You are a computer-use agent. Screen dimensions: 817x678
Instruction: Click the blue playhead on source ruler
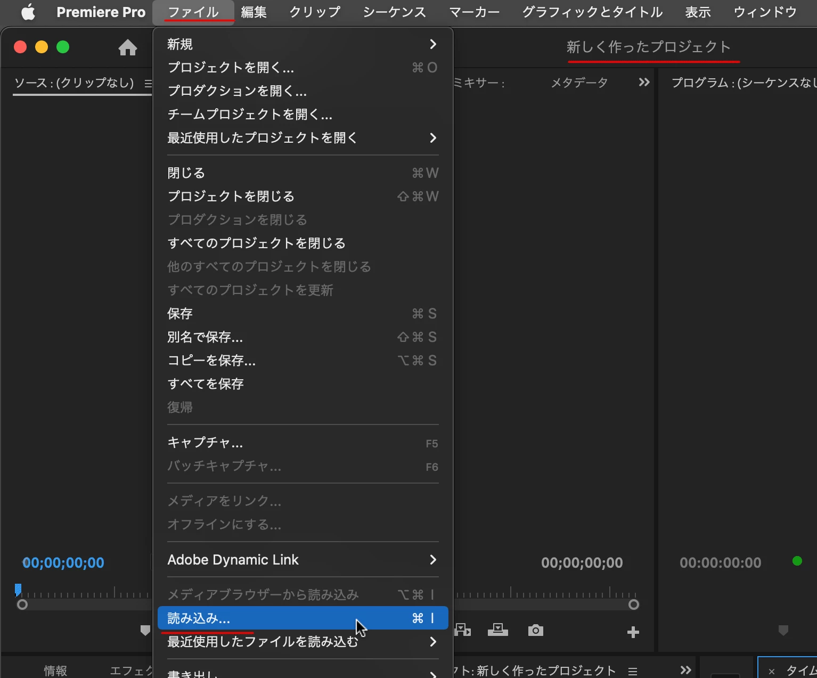[x=18, y=590]
